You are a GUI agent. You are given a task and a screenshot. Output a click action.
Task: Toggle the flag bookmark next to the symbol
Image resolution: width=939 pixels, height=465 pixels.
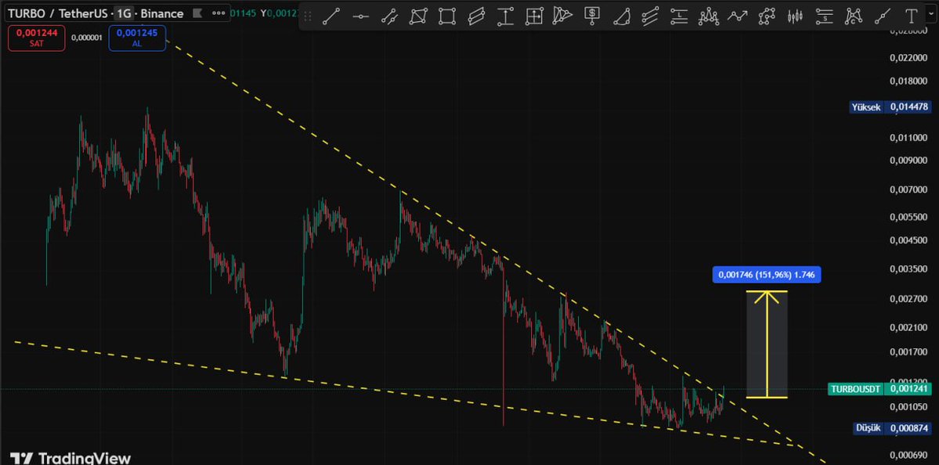tap(197, 13)
